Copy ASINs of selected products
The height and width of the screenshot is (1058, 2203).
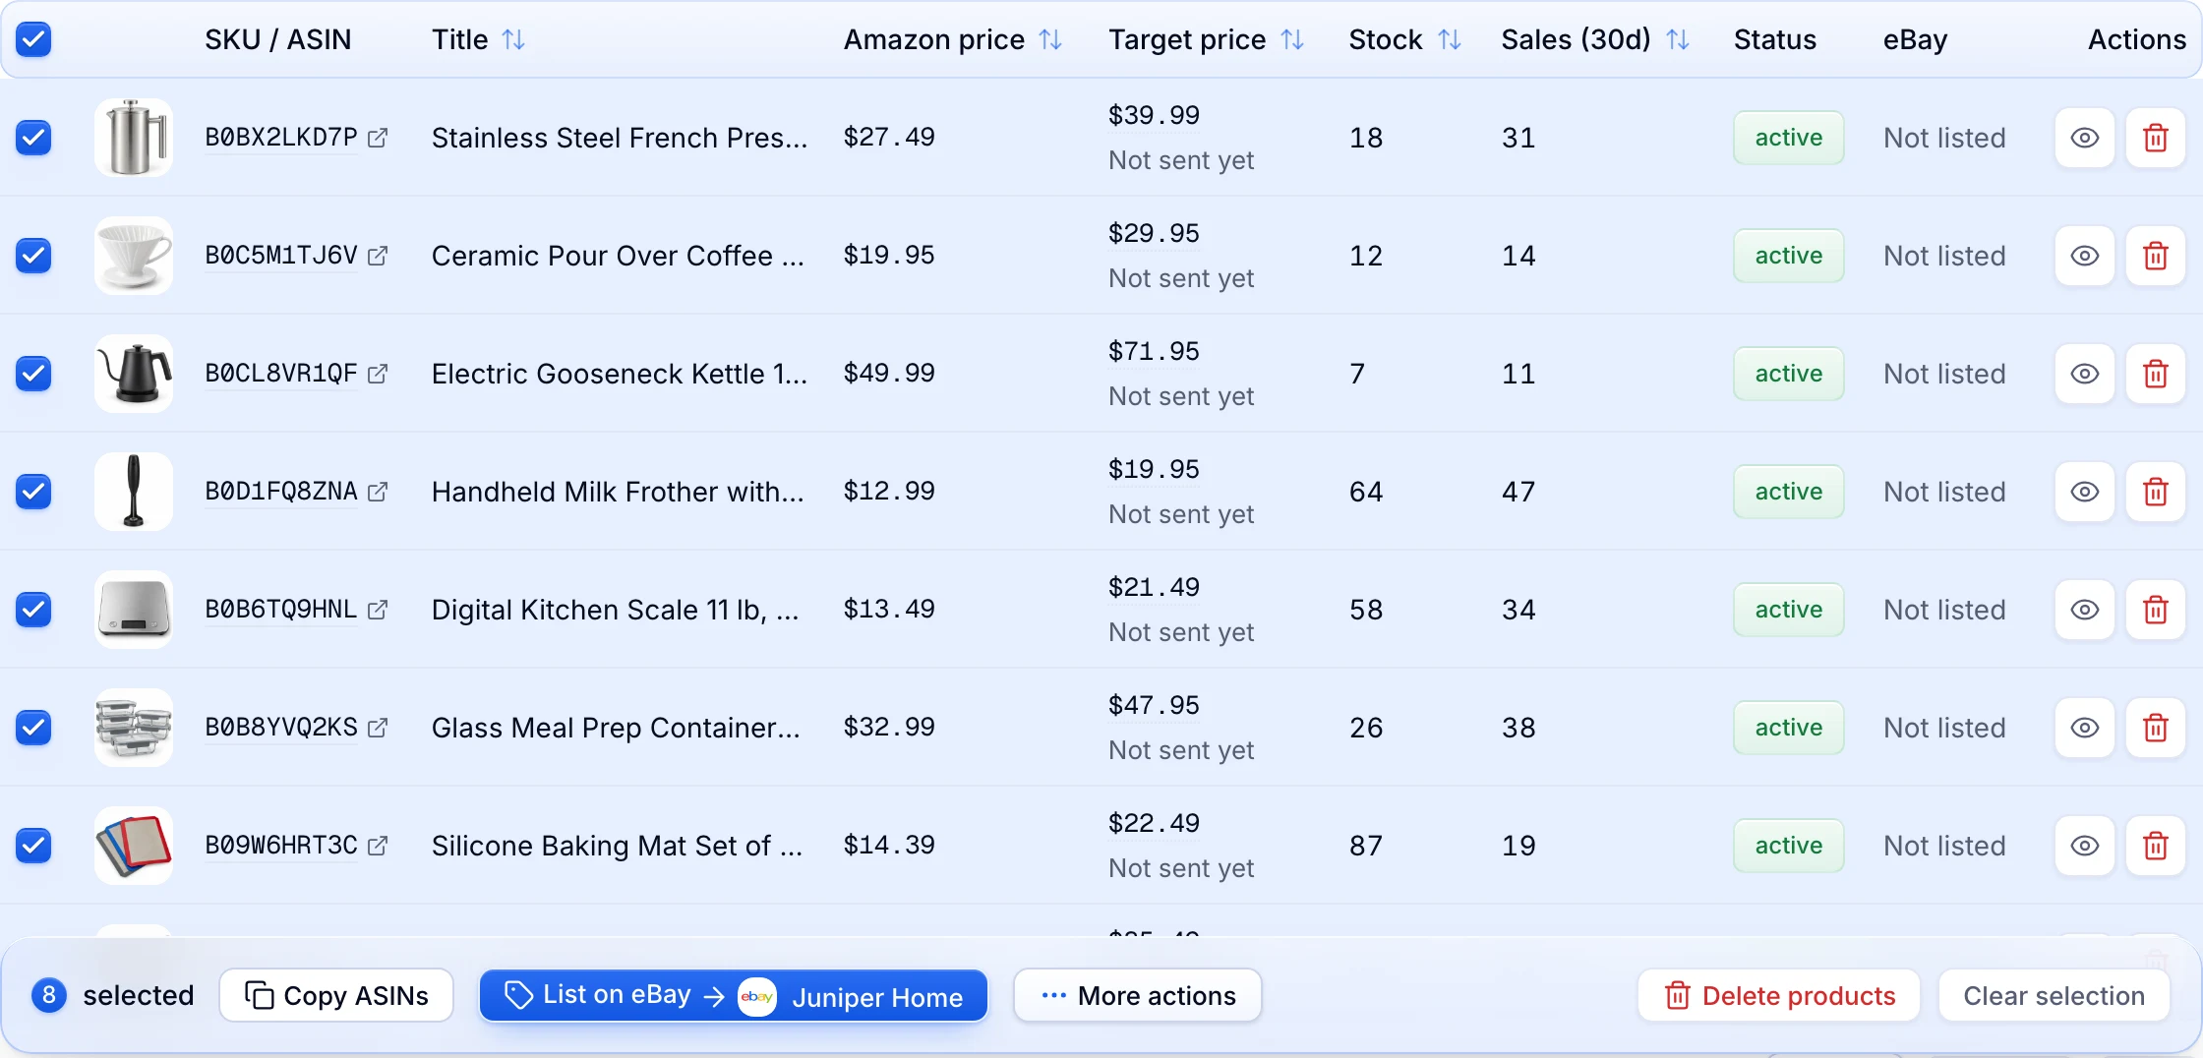click(x=336, y=996)
